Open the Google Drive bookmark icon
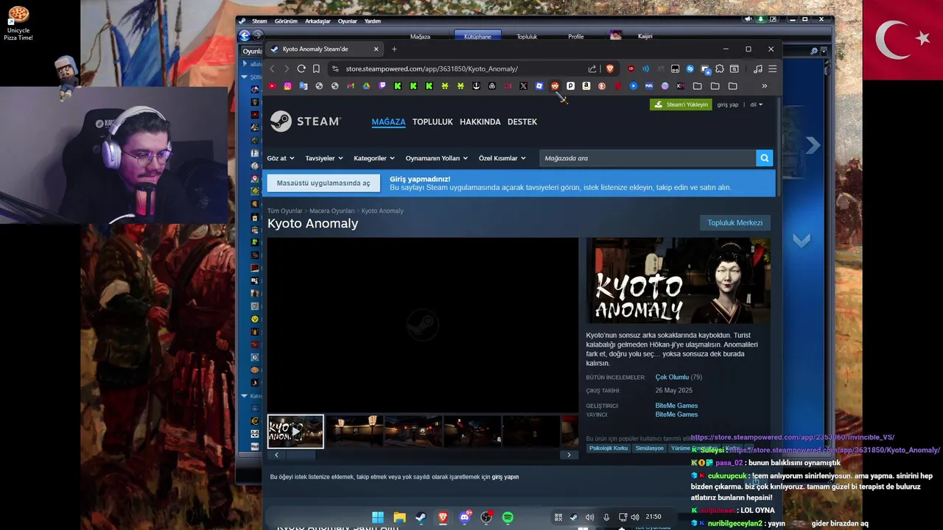Viewport: 943px width, 530px height. (x=366, y=86)
